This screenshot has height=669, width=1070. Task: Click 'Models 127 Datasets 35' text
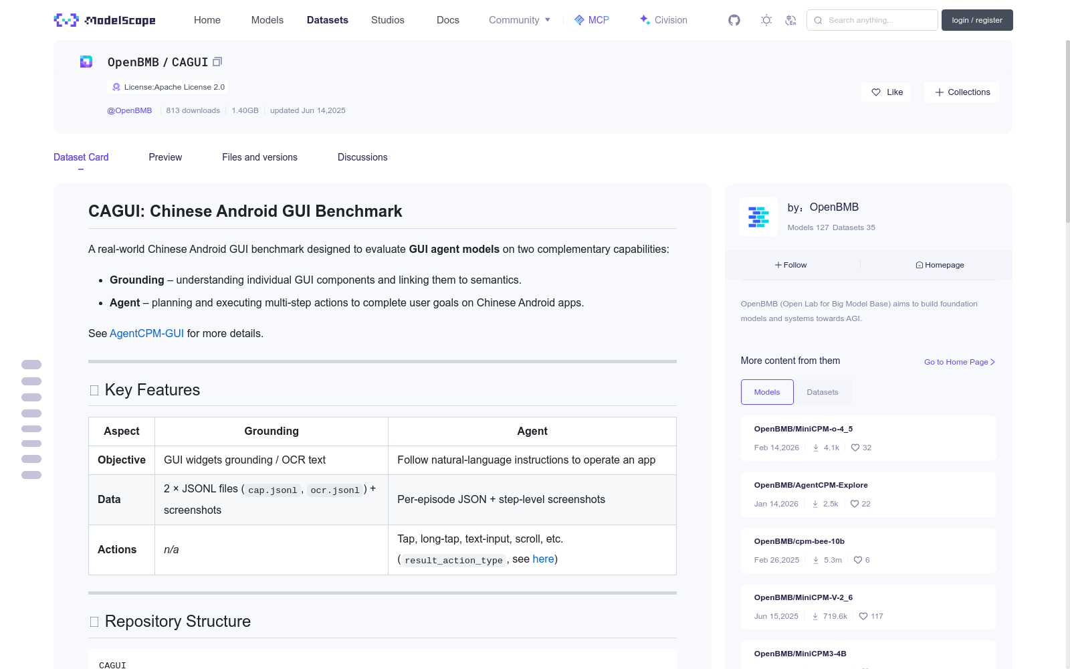click(831, 227)
